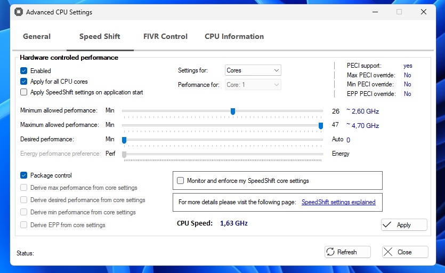Toggle the Package control checkbox
The image size is (445, 273).
[24, 175]
